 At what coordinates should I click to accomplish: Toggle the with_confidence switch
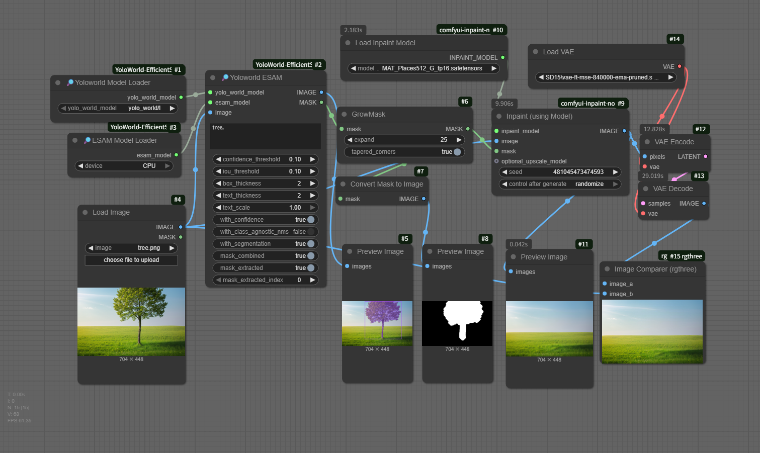310,220
